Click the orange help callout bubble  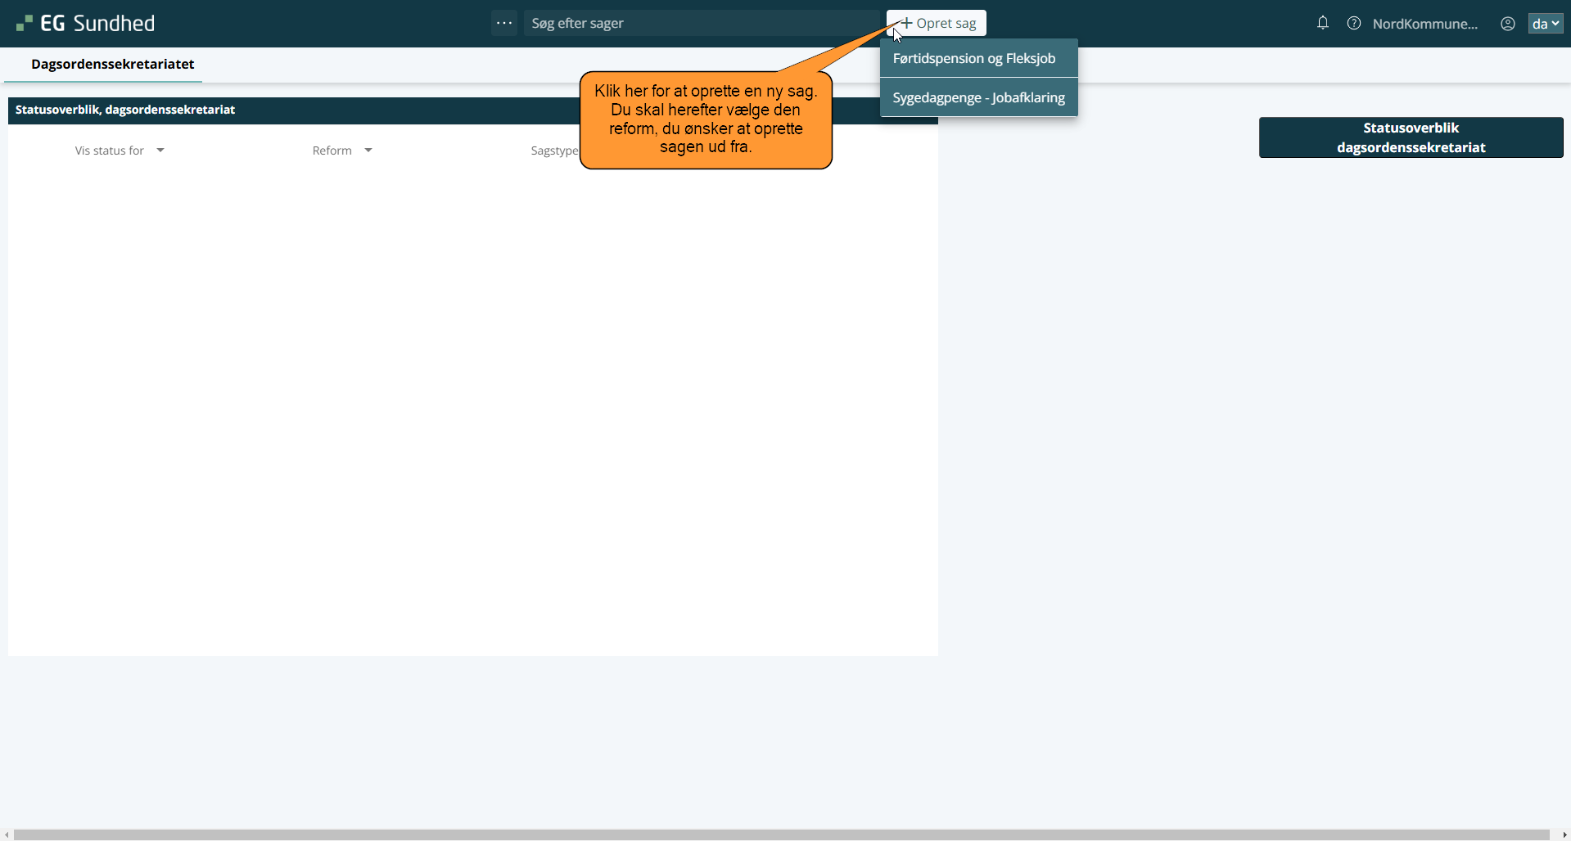point(705,120)
